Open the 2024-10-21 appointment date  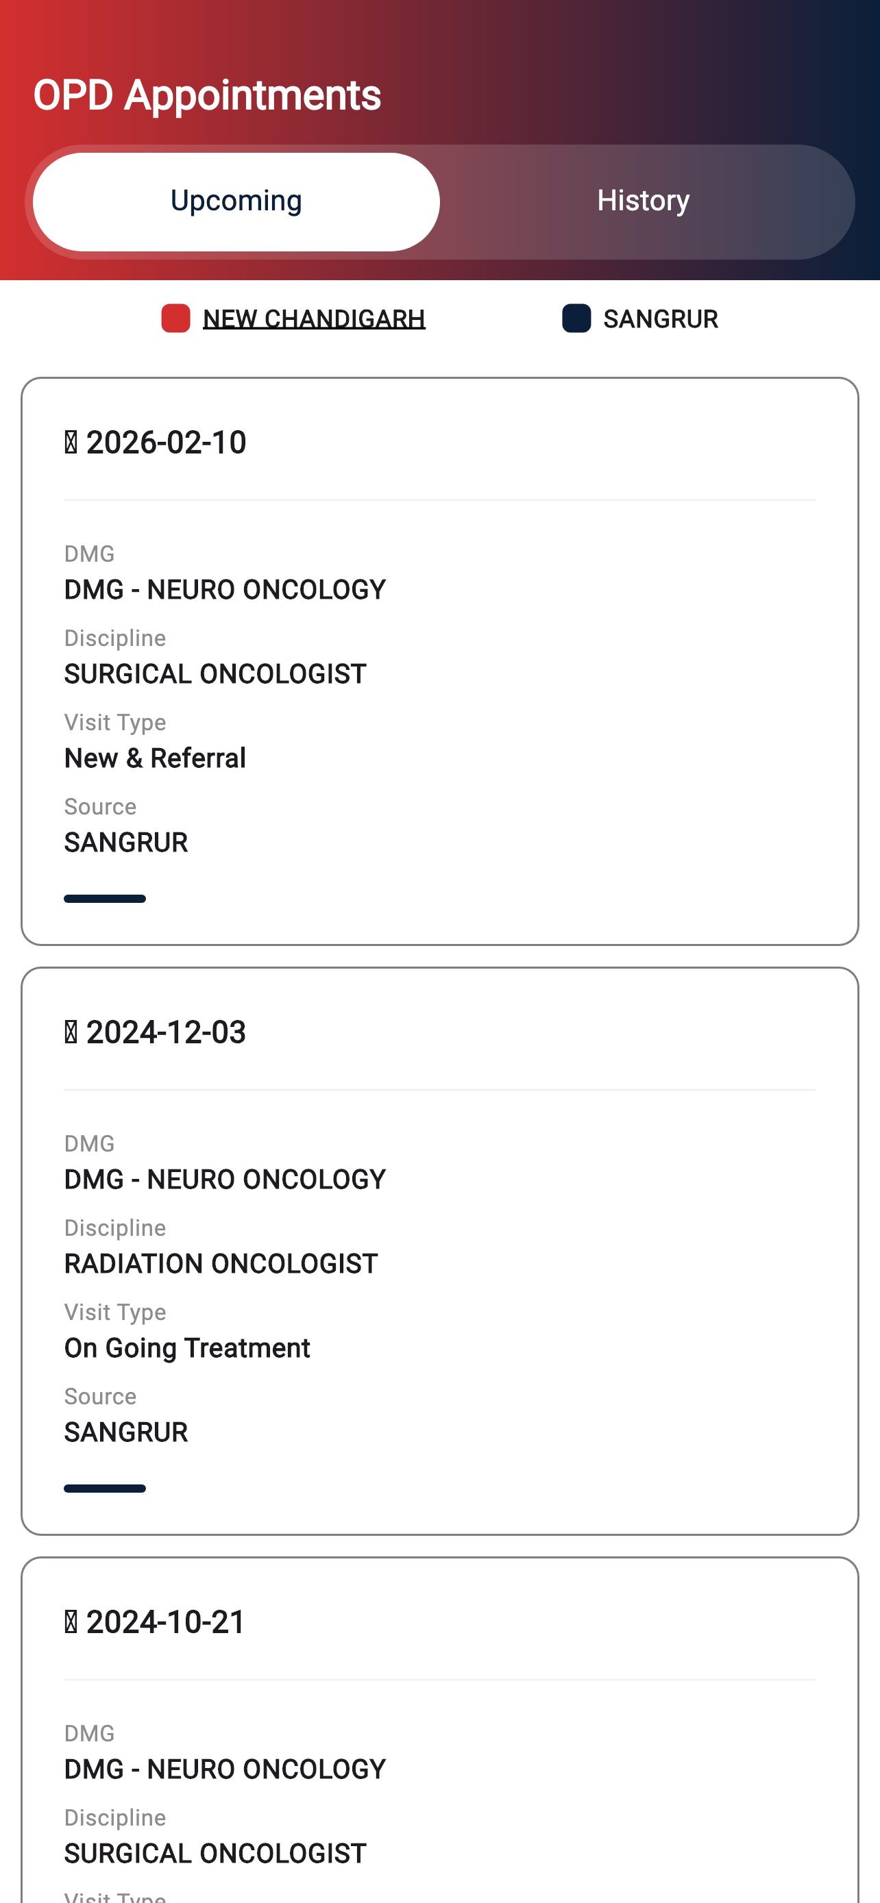[x=167, y=1621]
